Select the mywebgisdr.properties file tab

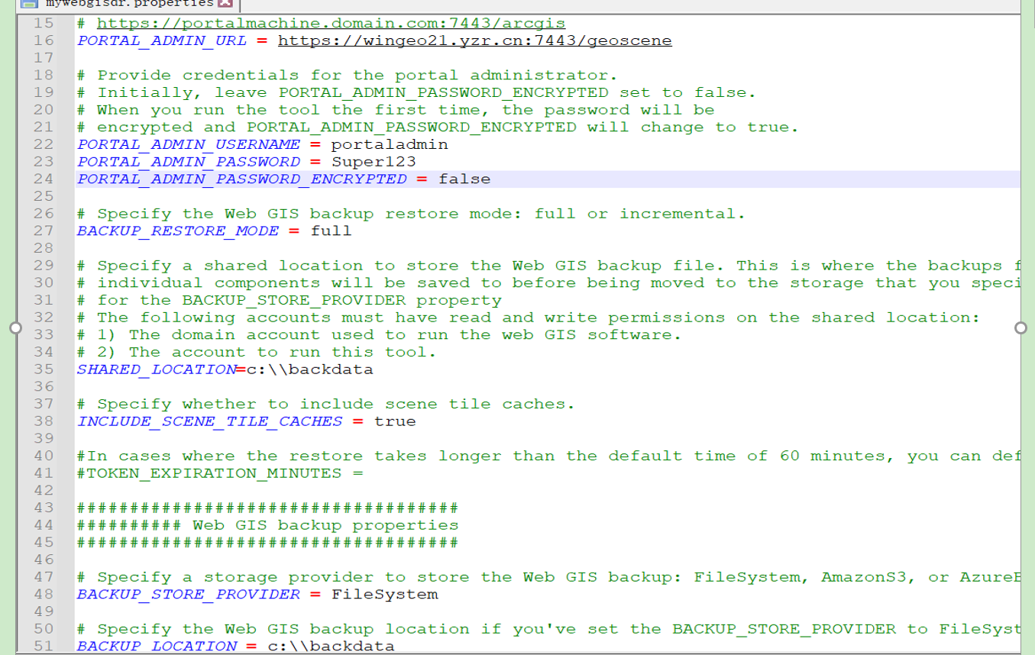tap(128, 4)
